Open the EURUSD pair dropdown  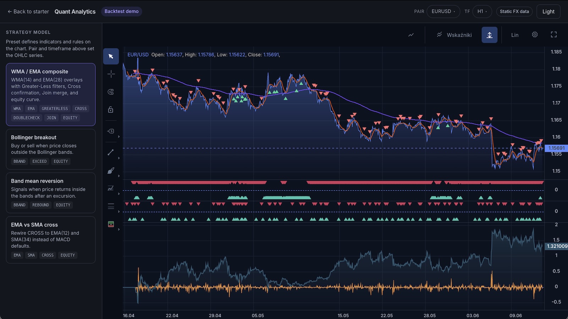point(443,11)
